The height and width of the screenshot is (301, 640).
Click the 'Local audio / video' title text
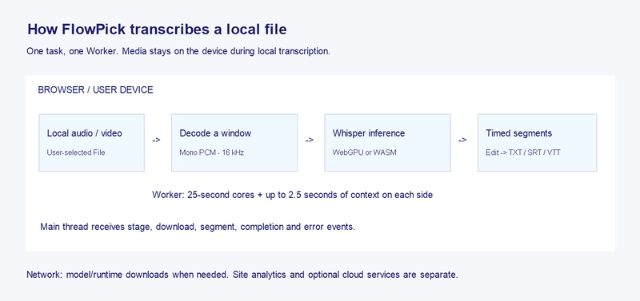[85, 133]
